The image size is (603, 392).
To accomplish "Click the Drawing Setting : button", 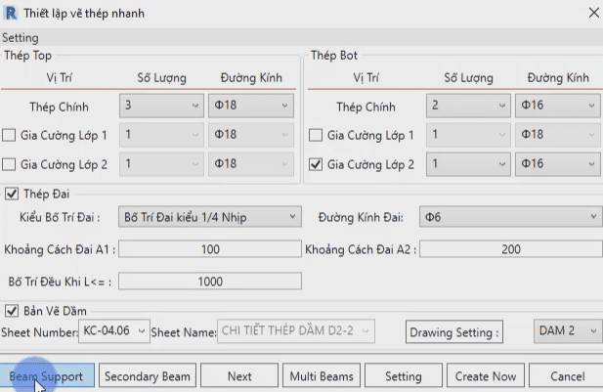I will coord(454,332).
